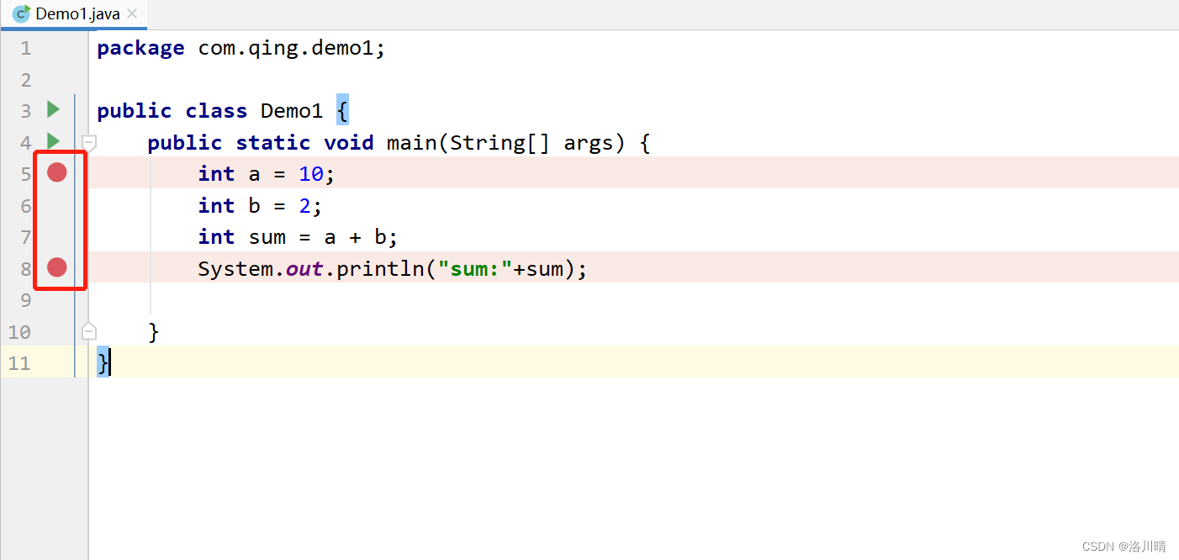Click line number 11 in the gutter
1179x560 pixels.
pos(19,362)
